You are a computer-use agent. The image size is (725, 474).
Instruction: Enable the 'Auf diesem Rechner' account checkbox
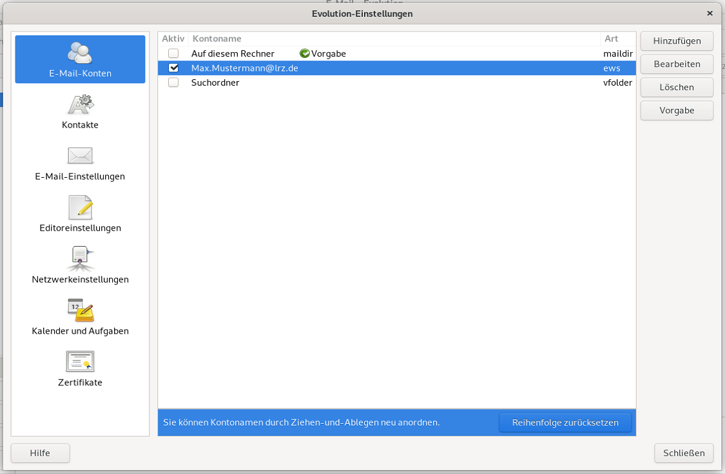[x=173, y=53]
